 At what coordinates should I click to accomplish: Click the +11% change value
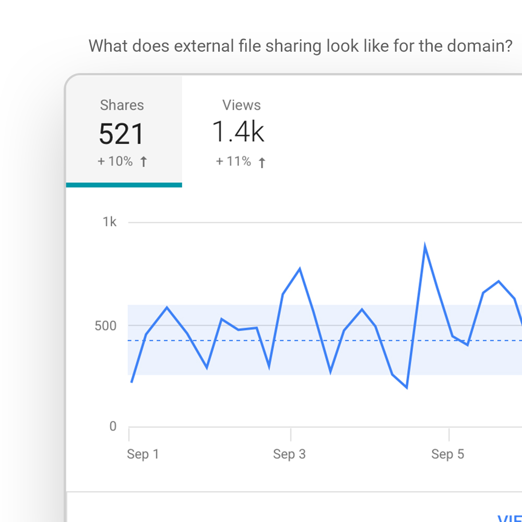(234, 161)
